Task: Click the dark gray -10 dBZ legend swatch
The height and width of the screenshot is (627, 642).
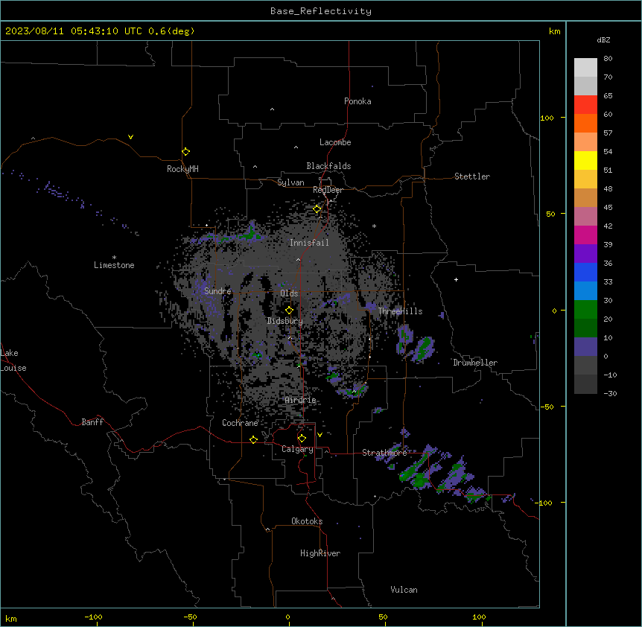Action: (x=585, y=384)
